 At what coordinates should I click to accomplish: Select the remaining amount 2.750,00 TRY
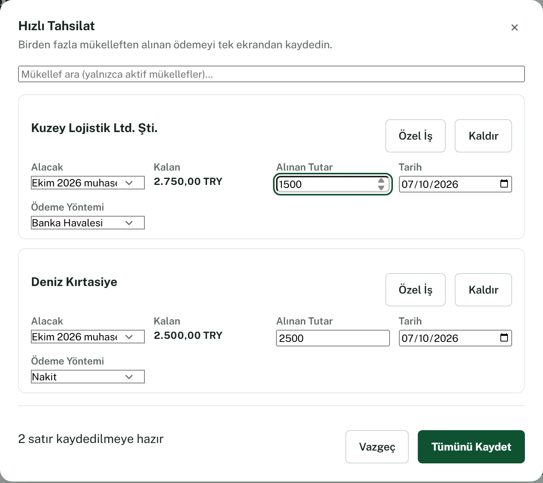tap(188, 182)
